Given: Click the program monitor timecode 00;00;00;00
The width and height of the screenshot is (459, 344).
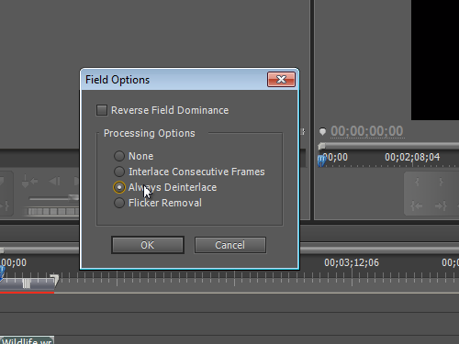Looking at the screenshot, I should coord(367,131).
